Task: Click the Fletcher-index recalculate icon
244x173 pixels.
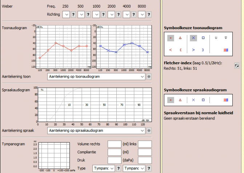Action: (x=237, y=66)
